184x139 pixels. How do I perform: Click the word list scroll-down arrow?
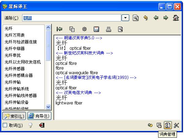coord(48,107)
